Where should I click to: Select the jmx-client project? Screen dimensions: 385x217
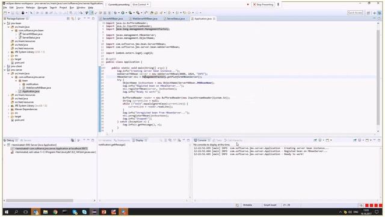pos(16,66)
